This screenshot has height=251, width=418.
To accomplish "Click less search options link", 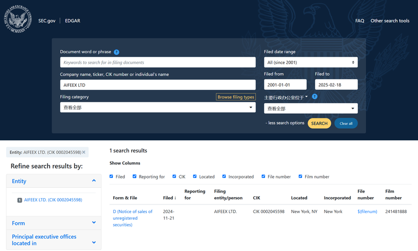I will (285, 123).
